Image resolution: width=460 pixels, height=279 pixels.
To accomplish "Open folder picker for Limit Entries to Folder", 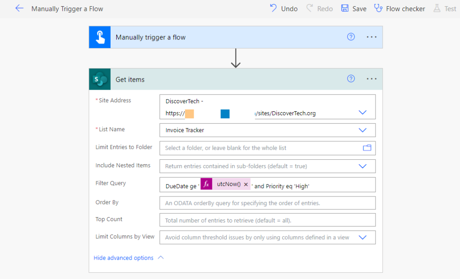I will (x=367, y=148).
